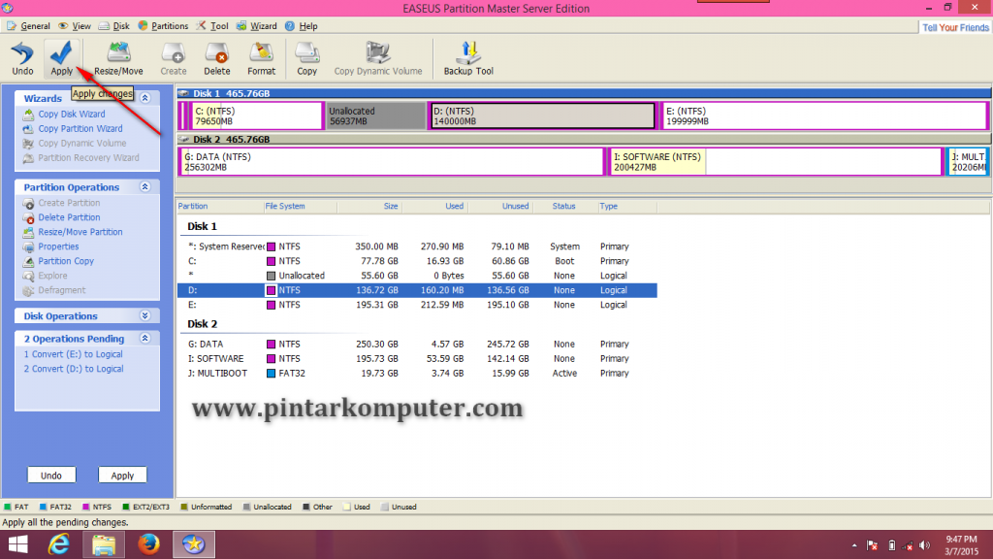Select C: (NTFS) block in Disk 1 map
Screen dimensions: 993x559
pos(256,116)
